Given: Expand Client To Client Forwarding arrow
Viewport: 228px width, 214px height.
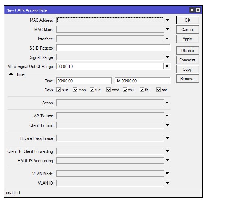Looking at the screenshot, I should (x=167, y=151).
